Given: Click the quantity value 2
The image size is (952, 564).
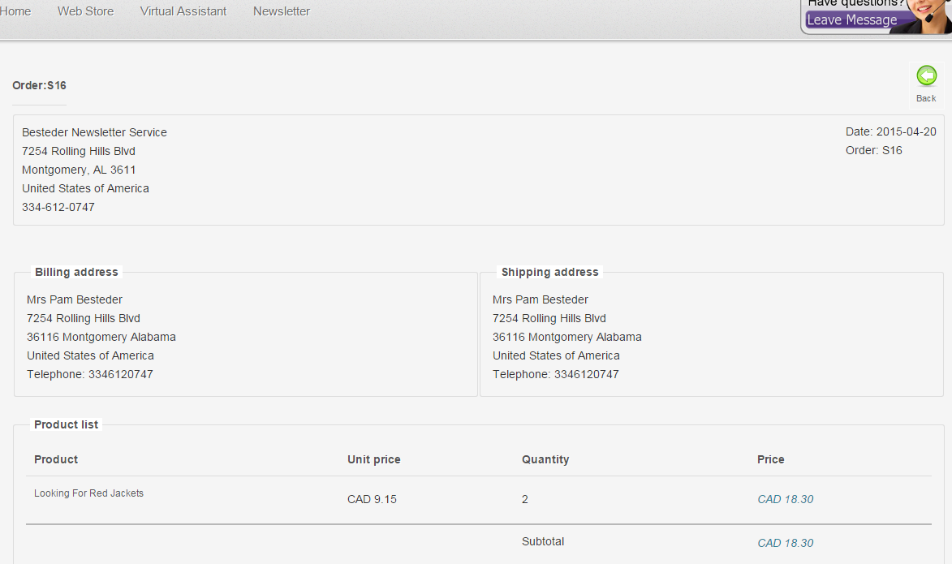Looking at the screenshot, I should coord(524,499).
